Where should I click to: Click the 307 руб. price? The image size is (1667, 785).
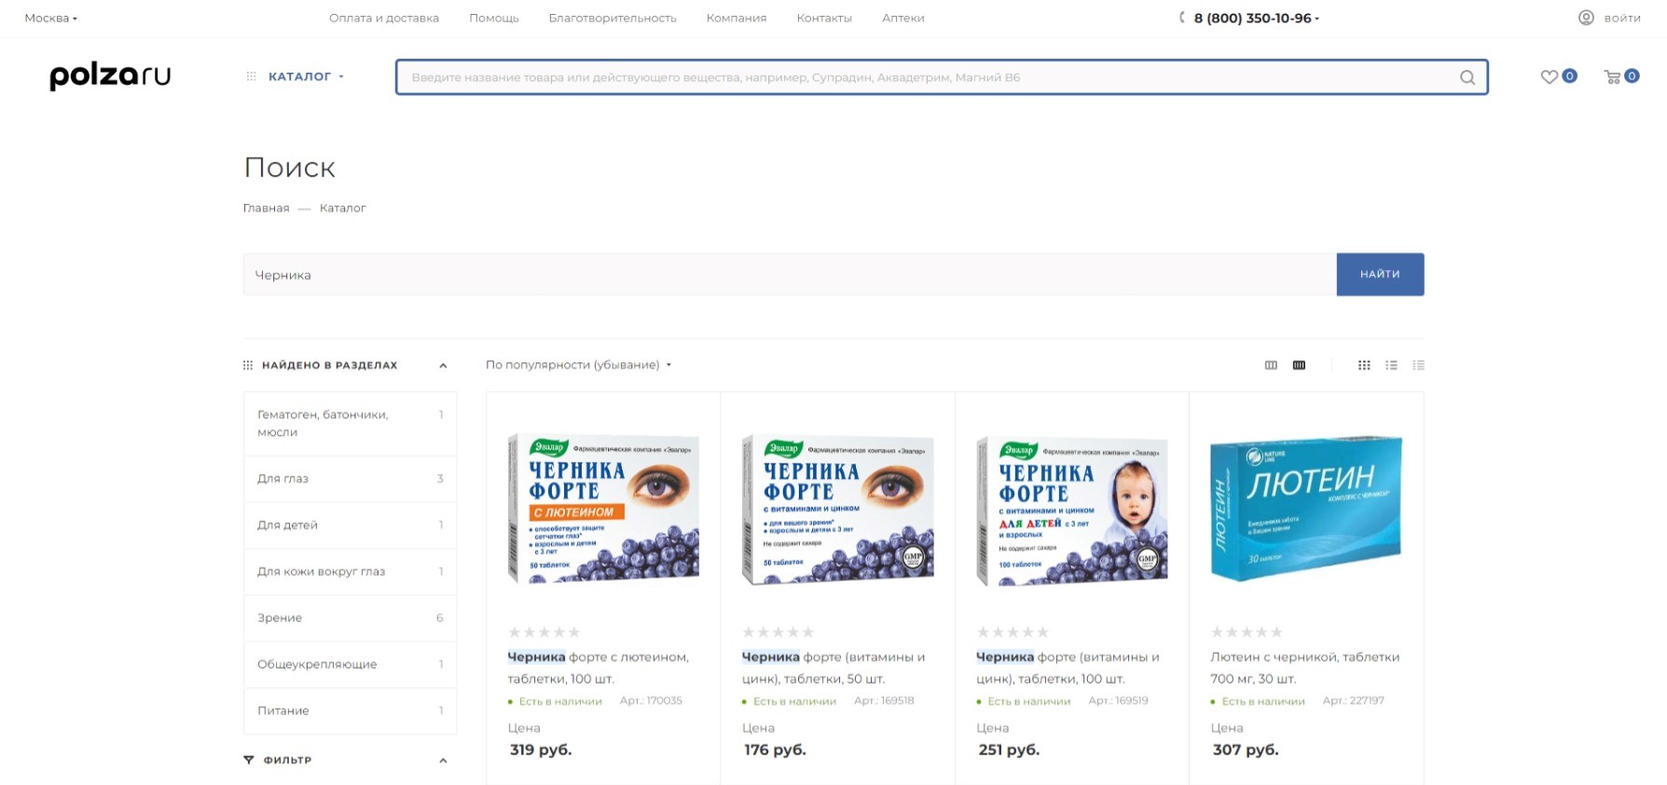[1246, 750]
